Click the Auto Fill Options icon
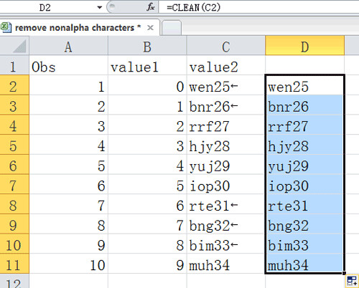The height and width of the screenshot is (288, 359). point(352,281)
